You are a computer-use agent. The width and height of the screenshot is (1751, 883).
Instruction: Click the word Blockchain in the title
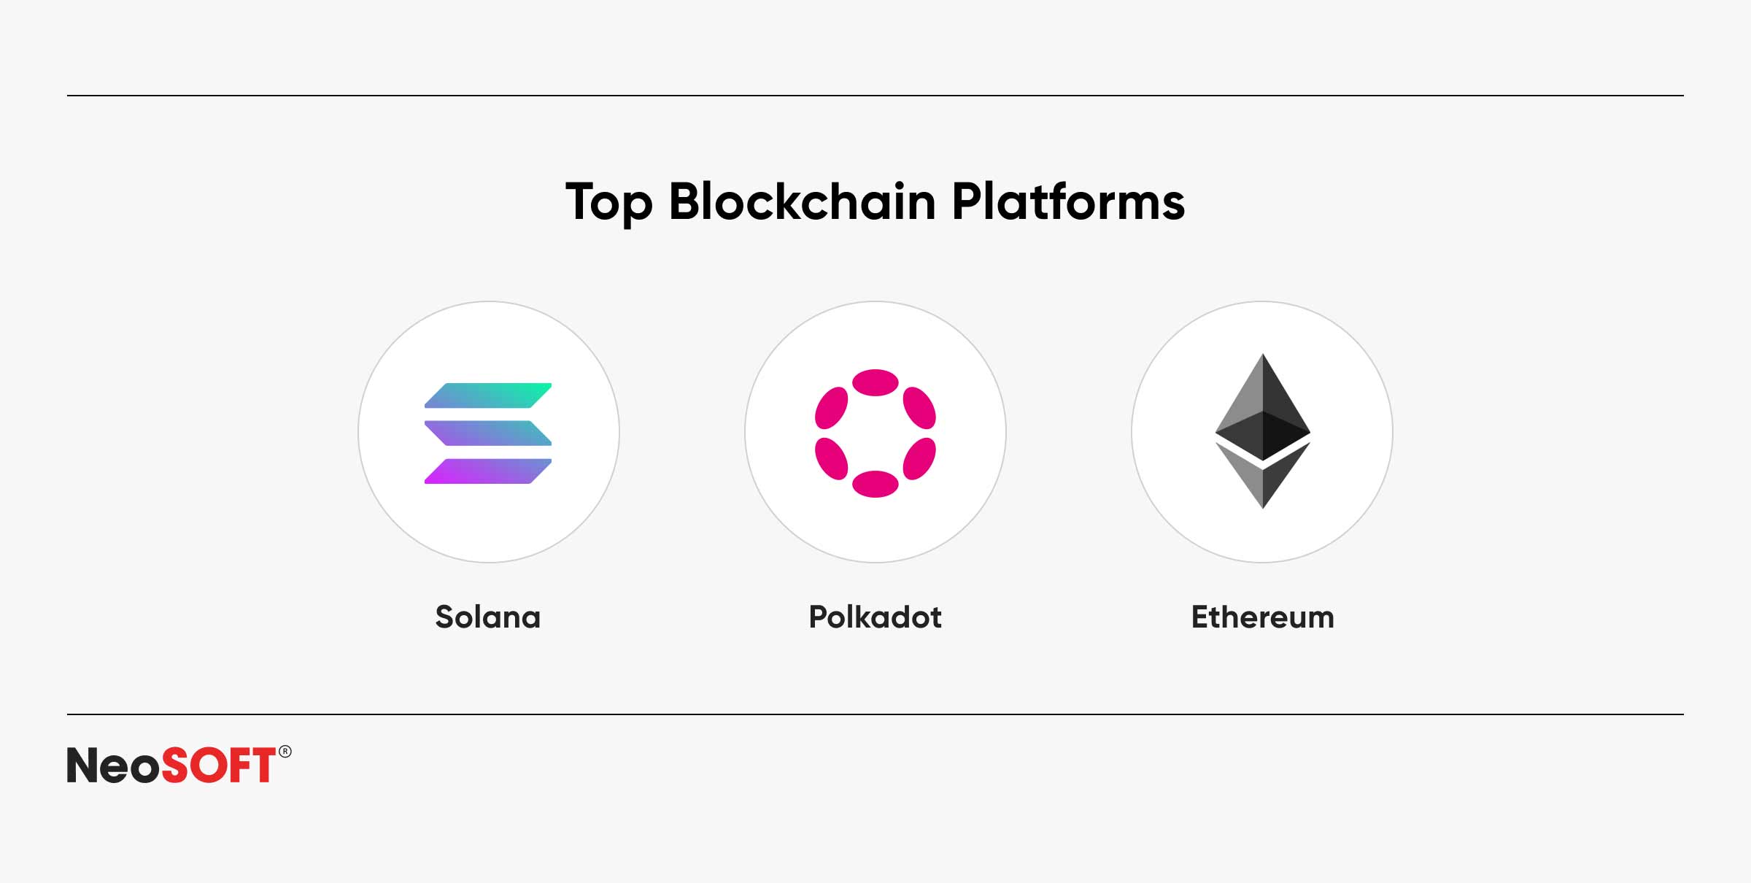click(802, 201)
